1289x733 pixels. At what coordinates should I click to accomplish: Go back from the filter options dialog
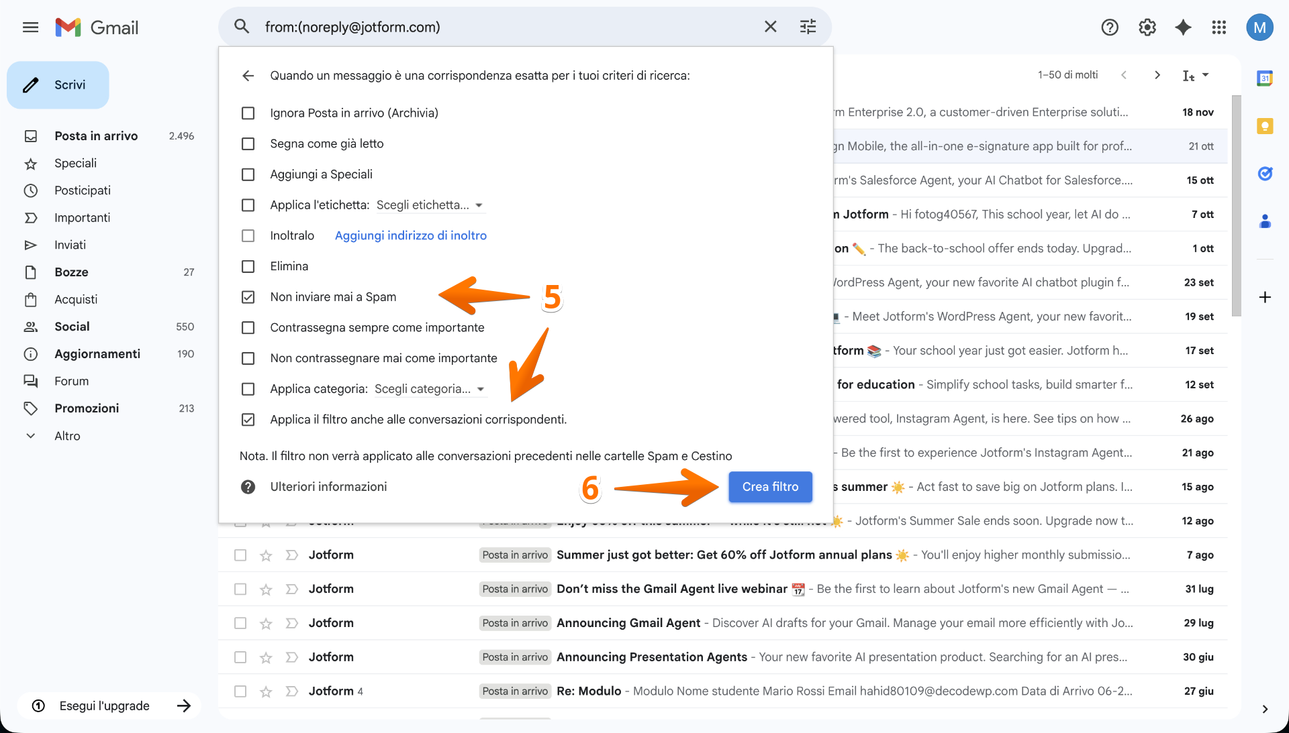pyautogui.click(x=248, y=76)
